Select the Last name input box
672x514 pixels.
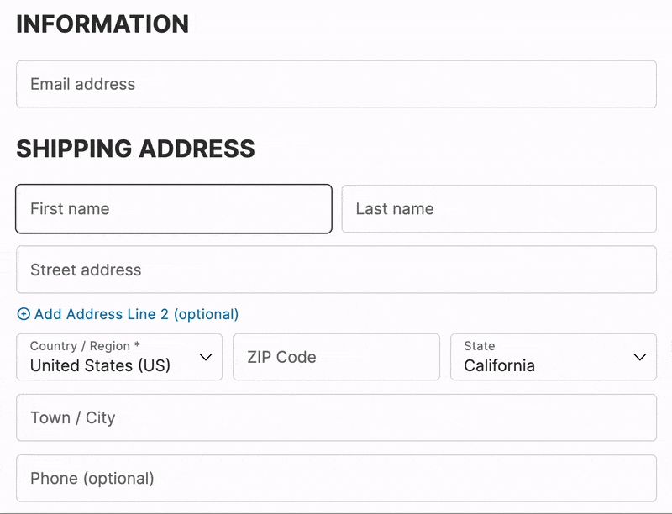(x=498, y=209)
